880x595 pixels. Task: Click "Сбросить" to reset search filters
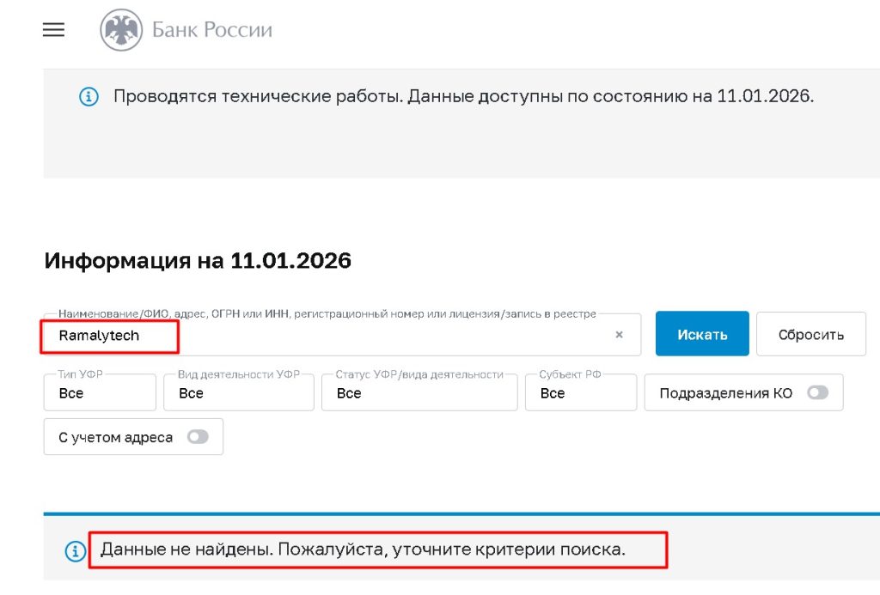(810, 333)
